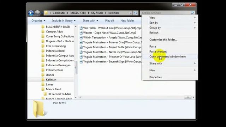The width and height of the screenshot is (226, 127).
Task: Click the mp3 file icon for Van Halen
Action: (81, 28)
